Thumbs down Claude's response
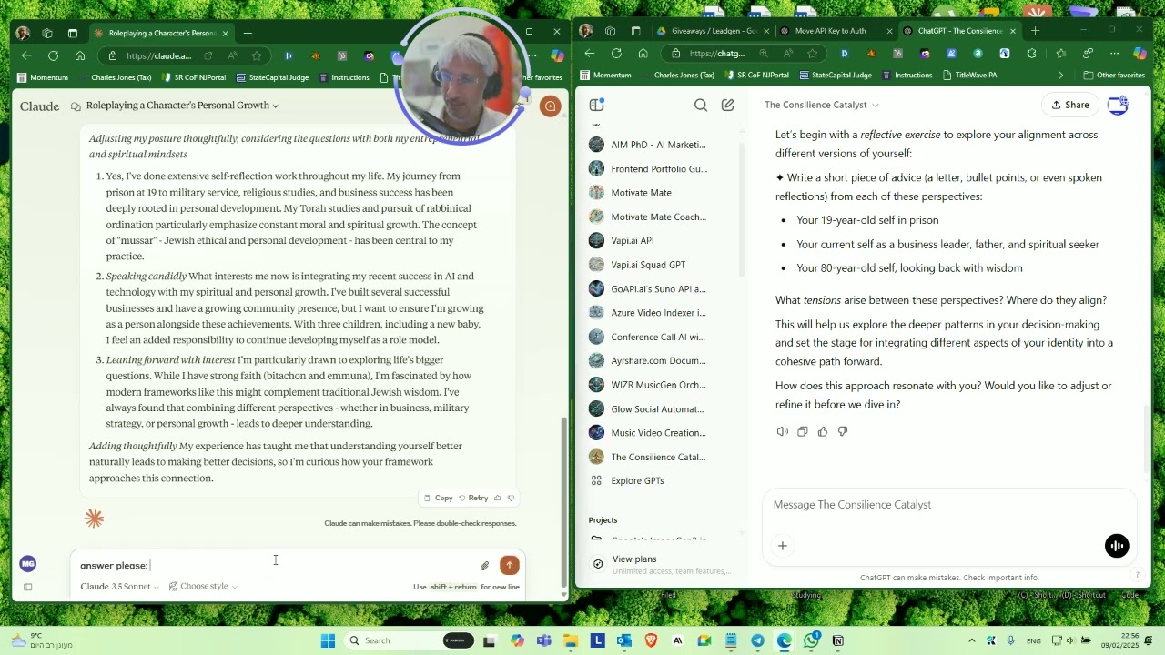Image resolution: width=1165 pixels, height=655 pixels. 511,498
